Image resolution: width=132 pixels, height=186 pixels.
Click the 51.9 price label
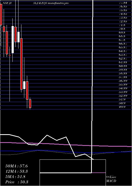coord(122,100)
